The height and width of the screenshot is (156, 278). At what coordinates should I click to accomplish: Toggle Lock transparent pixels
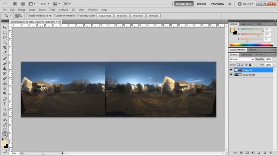point(238,65)
